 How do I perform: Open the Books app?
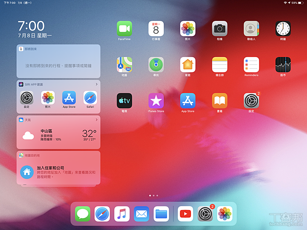point(220,101)
